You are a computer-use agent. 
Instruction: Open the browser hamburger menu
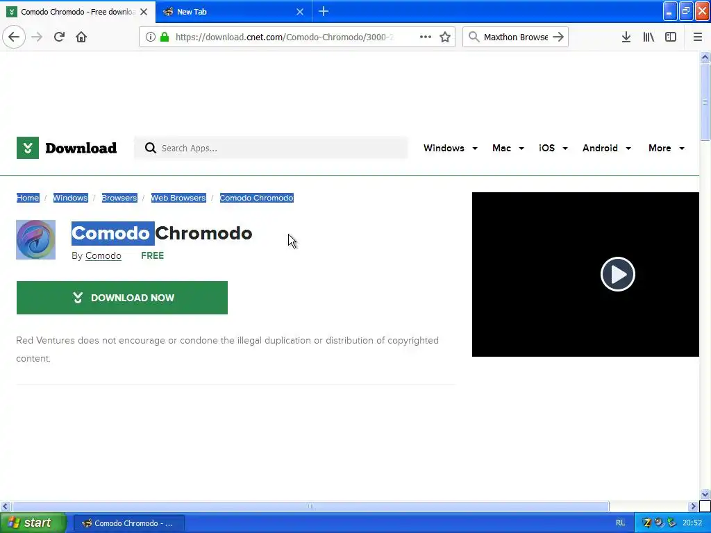[698, 37]
